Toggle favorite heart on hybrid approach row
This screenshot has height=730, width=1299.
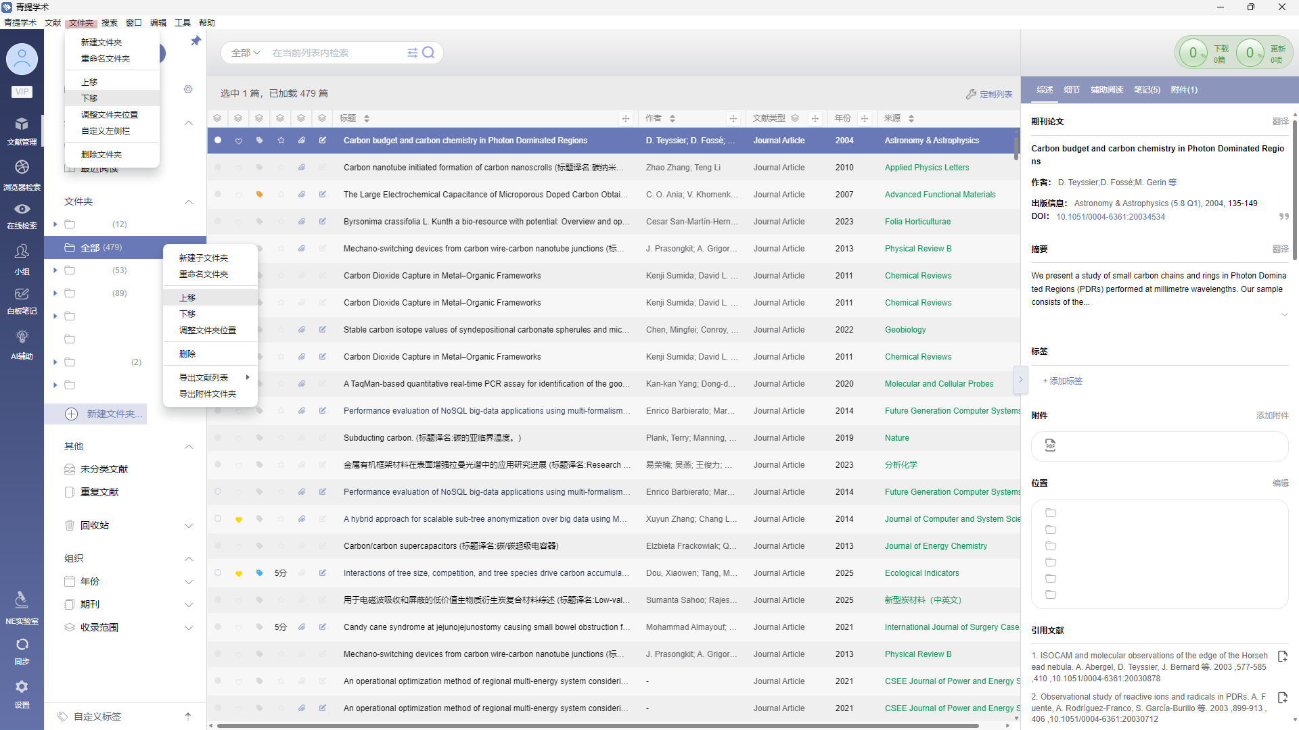pyautogui.click(x=239, y=519)
